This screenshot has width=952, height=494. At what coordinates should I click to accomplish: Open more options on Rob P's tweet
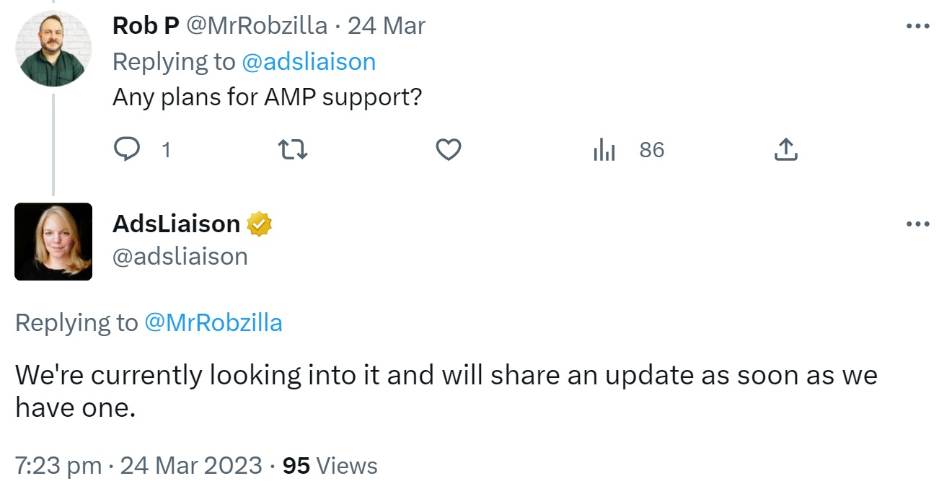917,27
